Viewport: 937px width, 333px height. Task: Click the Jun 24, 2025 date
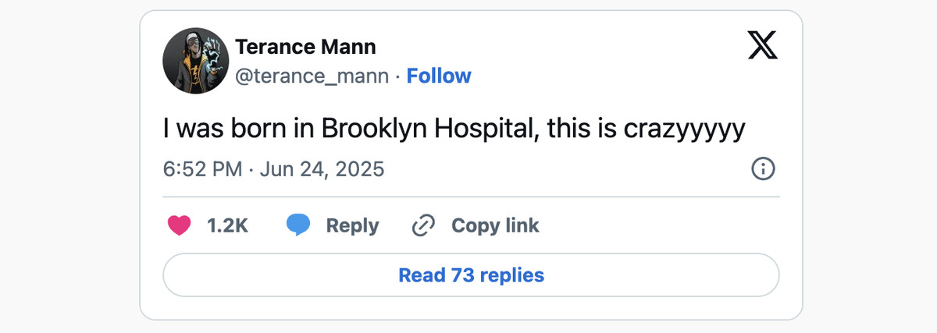pyautogui.click(x=322, y=168)
